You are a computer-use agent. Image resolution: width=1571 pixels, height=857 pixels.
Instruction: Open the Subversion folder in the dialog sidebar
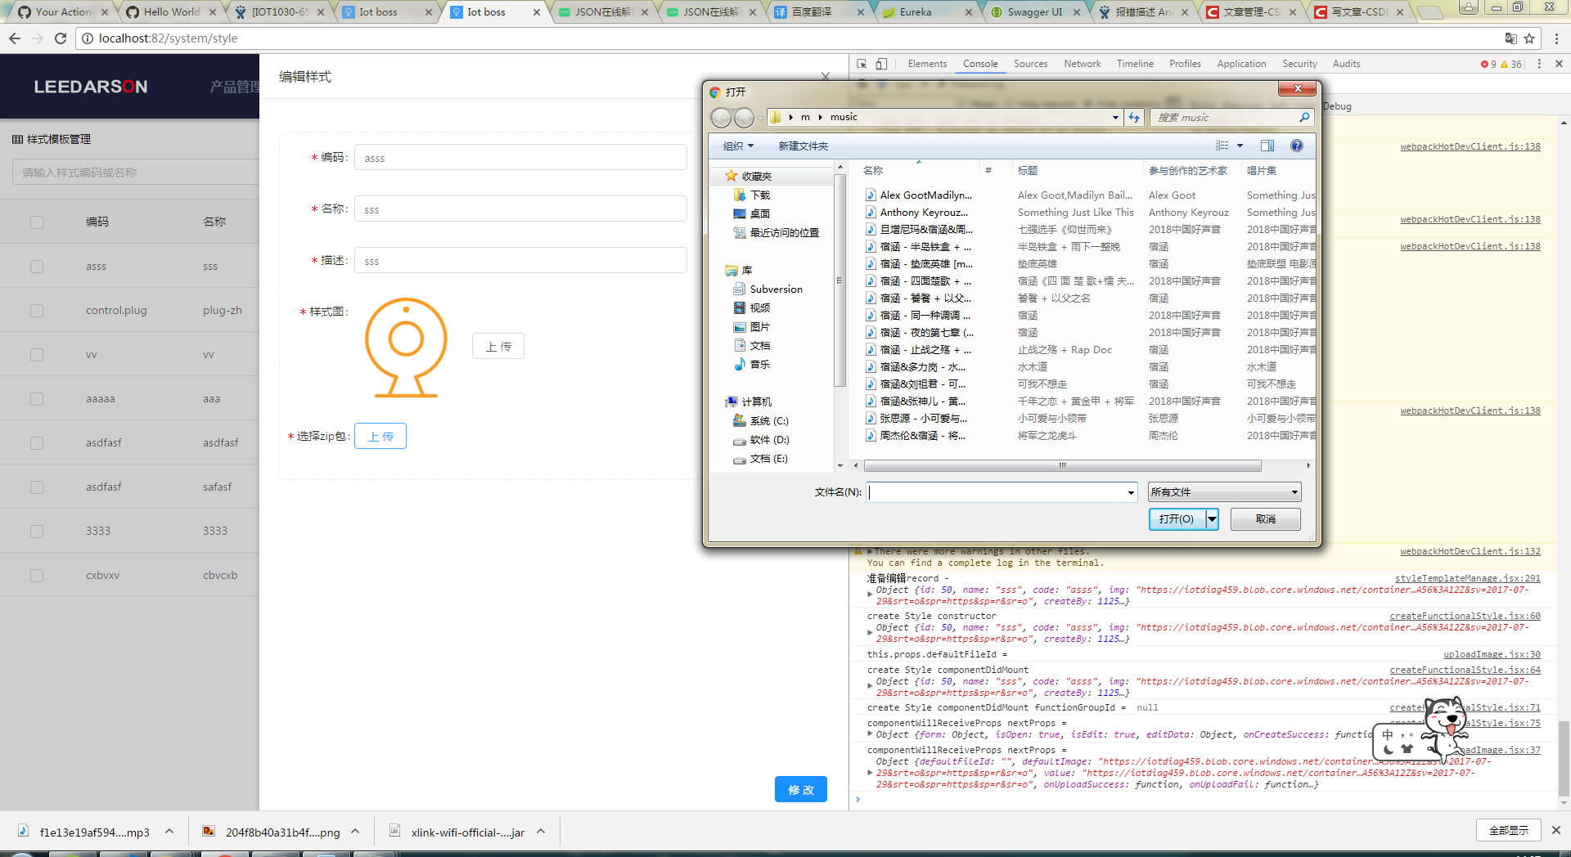click(775, 289)
